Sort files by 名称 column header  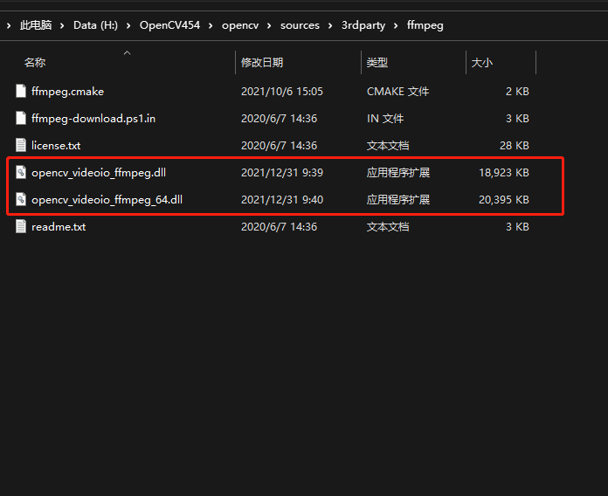coord(35,62)
